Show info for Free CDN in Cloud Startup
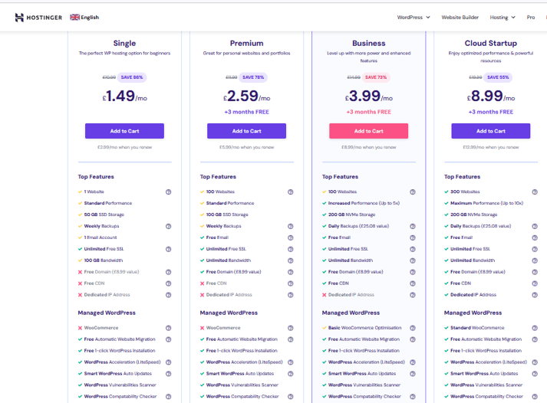Viewport: 547px width, 403px height. [x=535, y=283]
